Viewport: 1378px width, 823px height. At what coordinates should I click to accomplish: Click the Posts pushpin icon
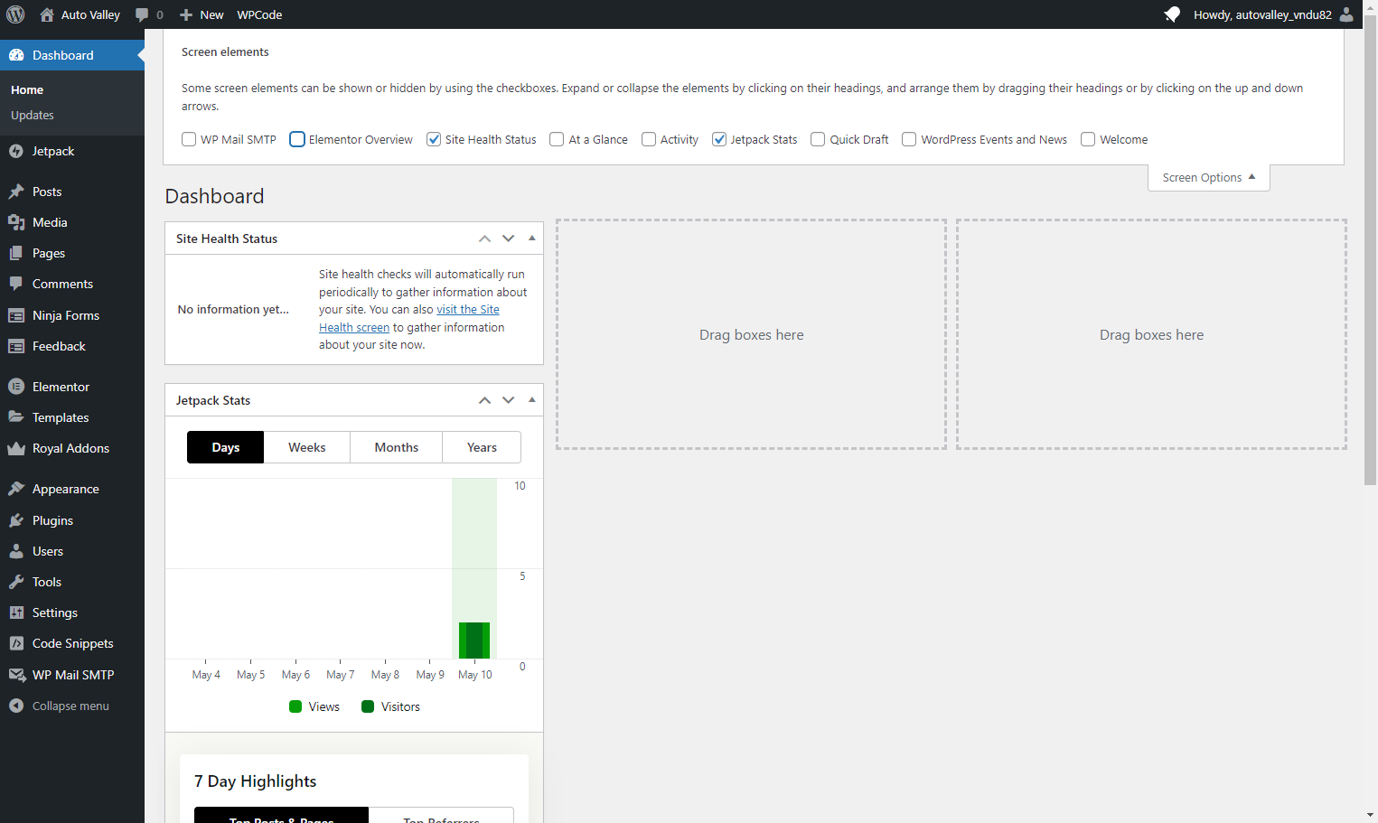coord(16,192)
